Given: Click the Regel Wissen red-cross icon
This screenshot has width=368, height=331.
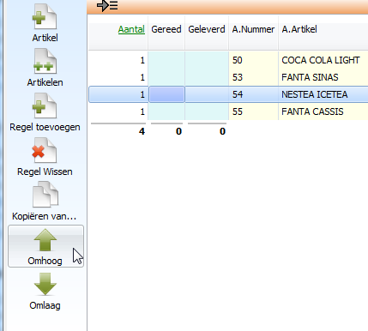Looking at the screenshot, I should point(45,151).
